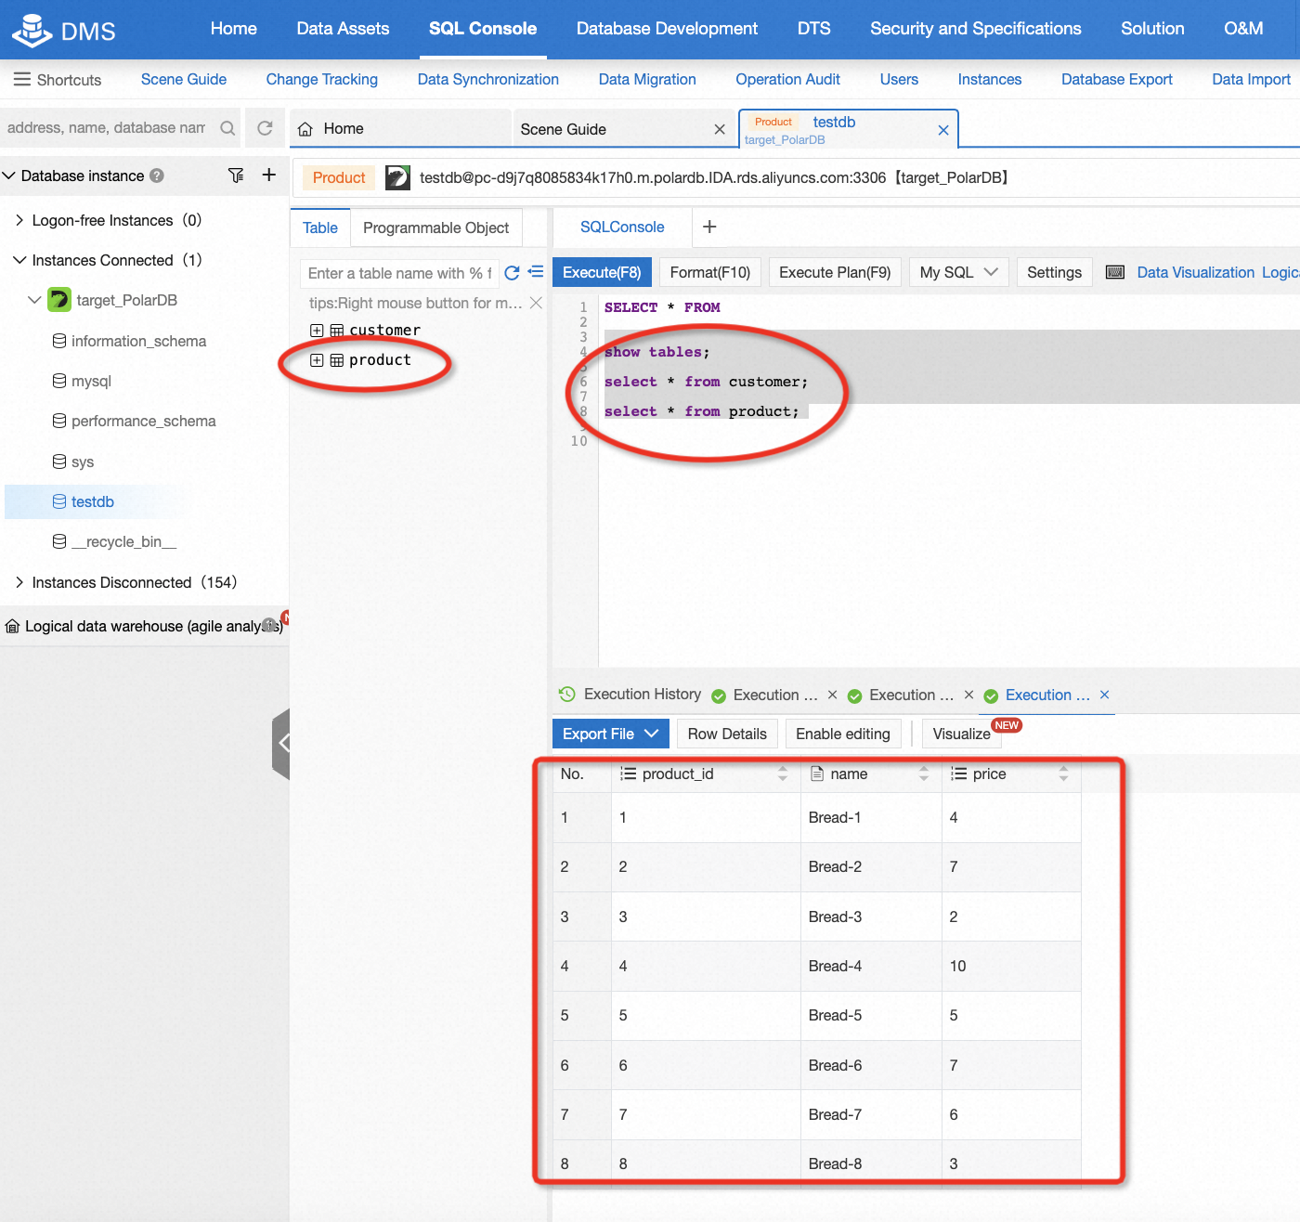This screenshot has height=1222, width=1300.
Task: Click the Visualize button
Action: click(x=961, y=734)
